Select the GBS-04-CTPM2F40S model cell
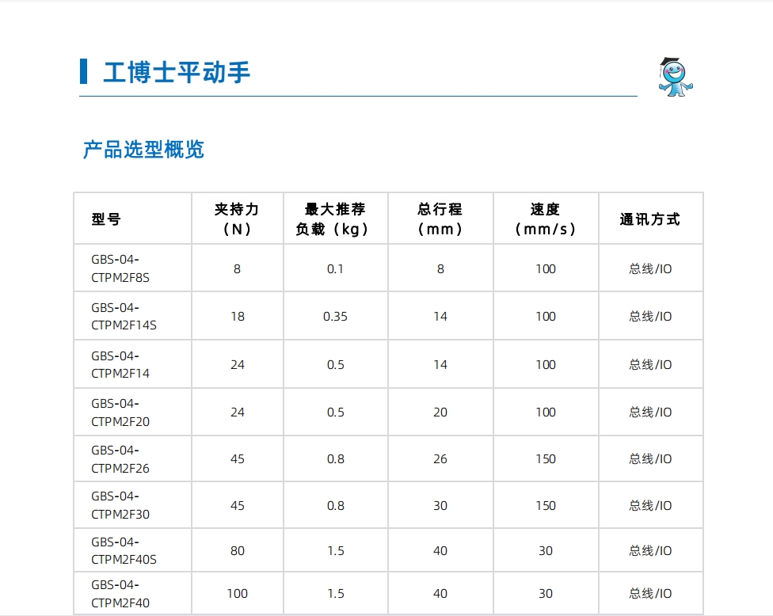 124,550
